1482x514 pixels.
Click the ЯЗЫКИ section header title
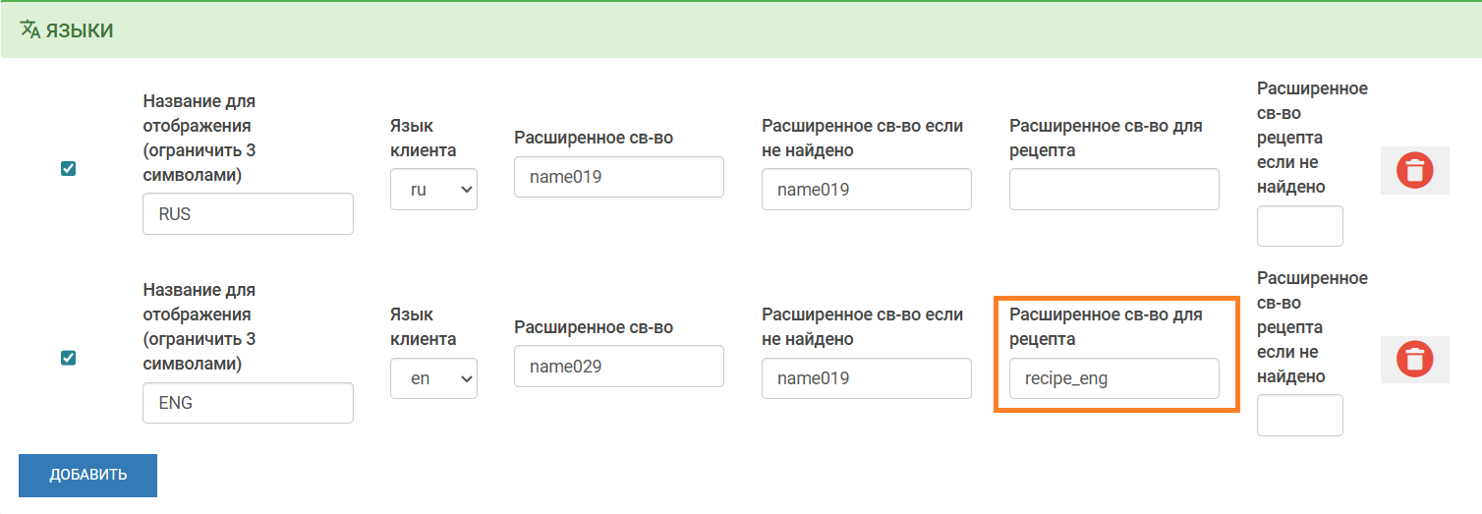click(80, 30)
